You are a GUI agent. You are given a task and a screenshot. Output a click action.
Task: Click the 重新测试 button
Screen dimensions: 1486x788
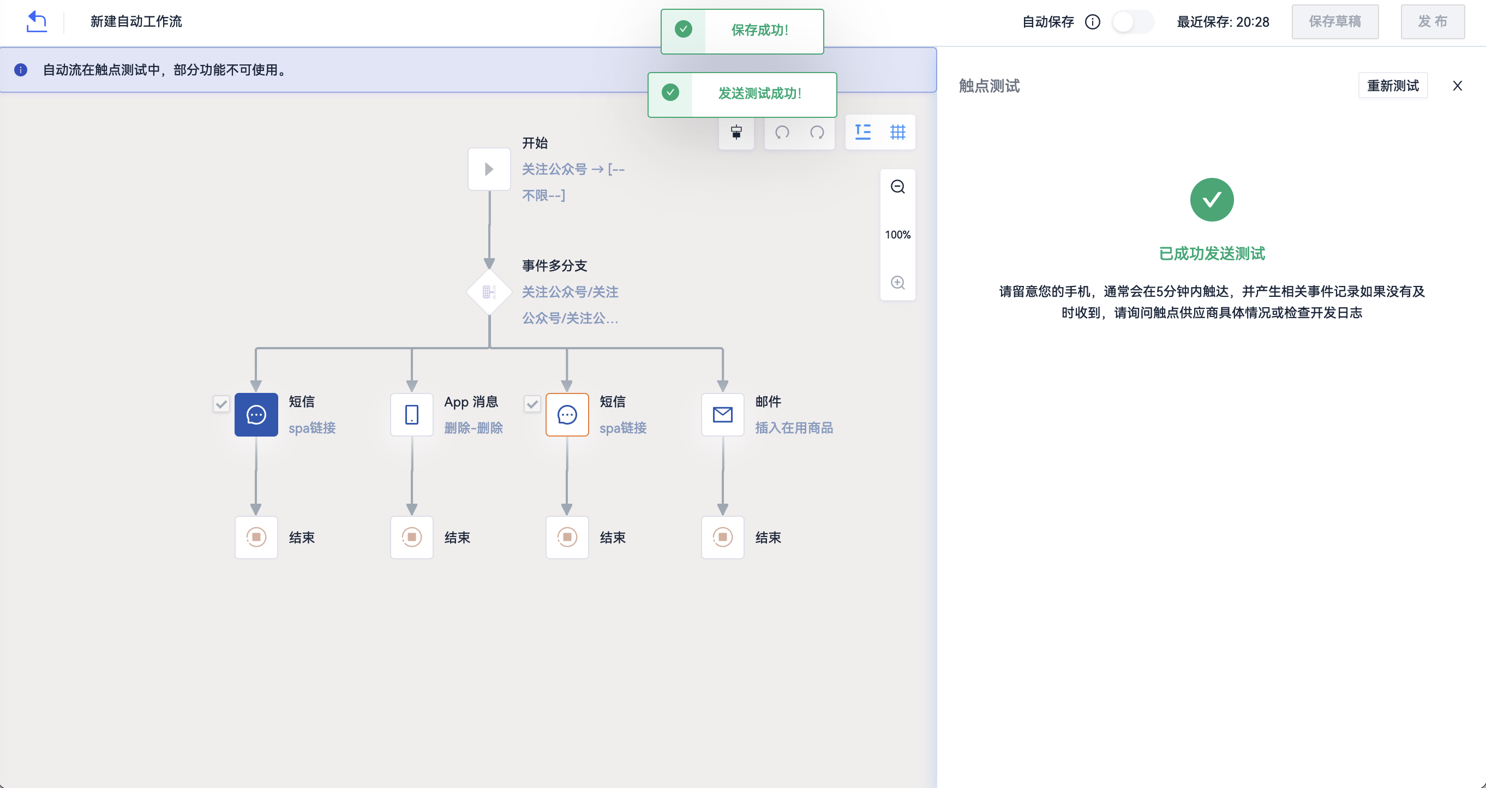click(1393, 85)
